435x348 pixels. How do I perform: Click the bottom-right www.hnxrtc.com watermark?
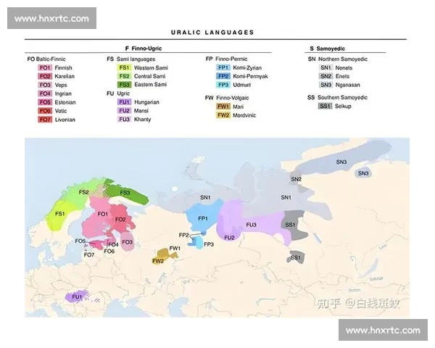point(383,330)
